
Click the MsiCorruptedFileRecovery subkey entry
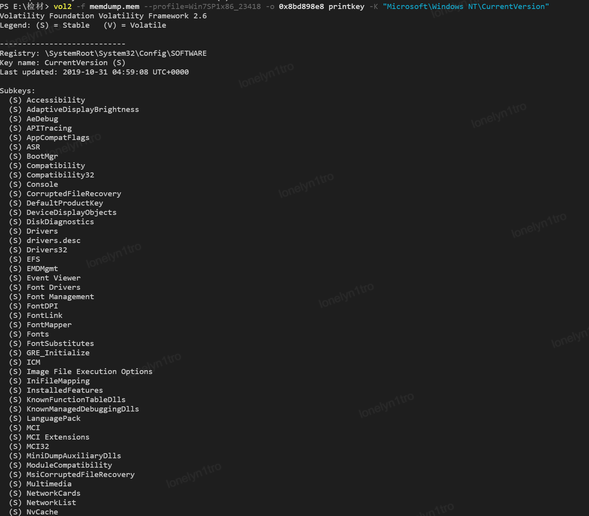(80, 475)
